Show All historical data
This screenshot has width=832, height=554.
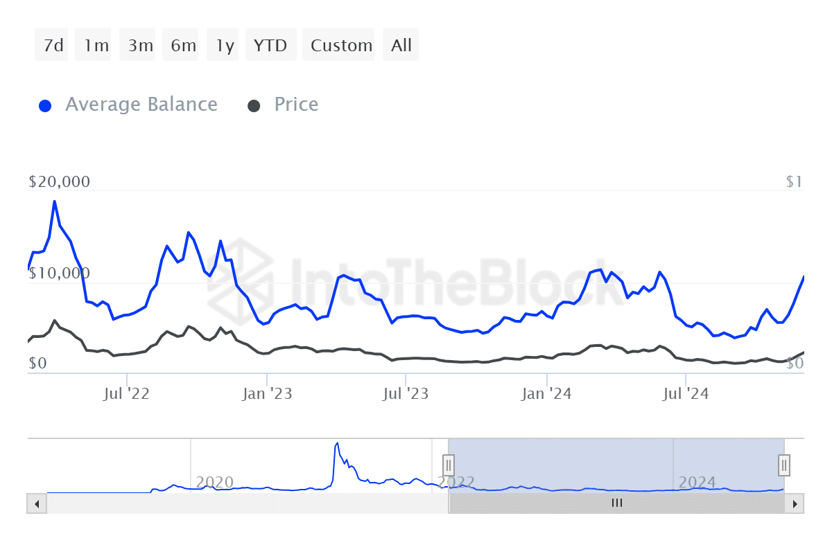point(401,46)
